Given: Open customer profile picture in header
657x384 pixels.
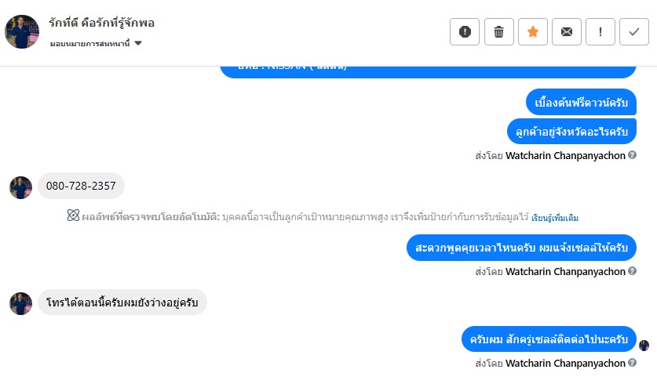Looking at the screenshot, I should pyautogui.click(x=22, y=31).
